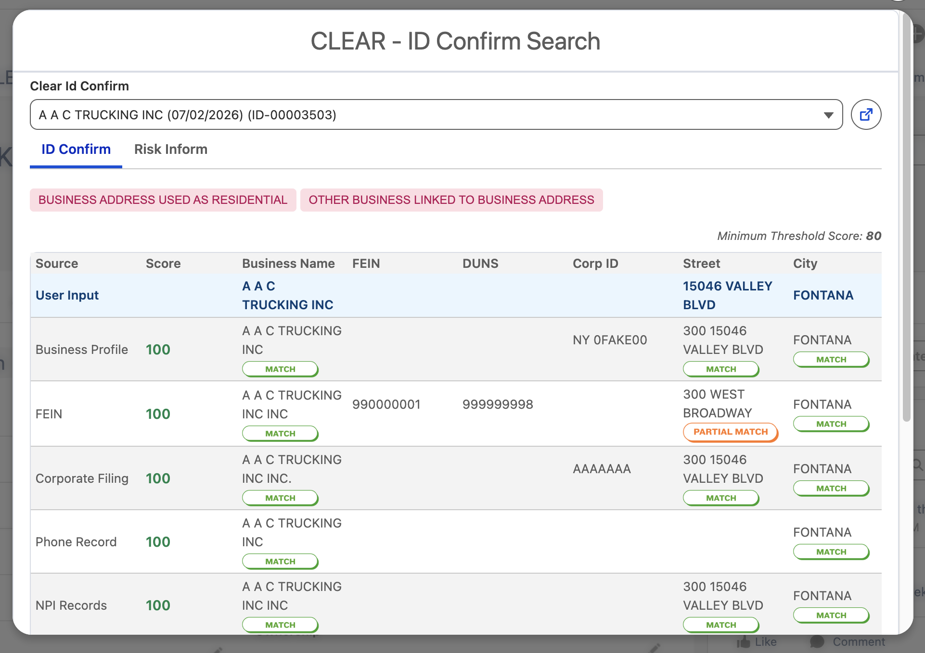
Task: Click Phone Record name MATCH badge
Action: tap(280, 562)
